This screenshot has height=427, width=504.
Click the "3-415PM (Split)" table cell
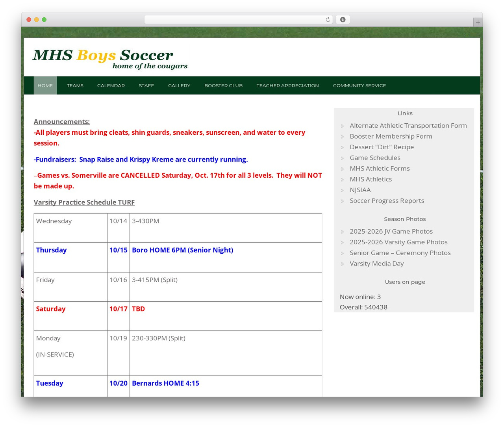[226, 287]
